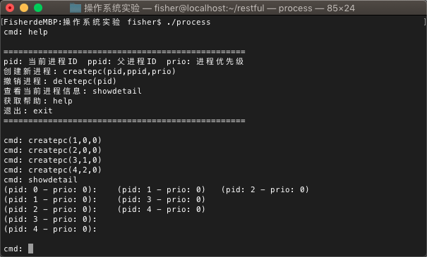Click the createpc(3,1,0) command line
Viewport: 427px width, 257px height.
point(52,160)
